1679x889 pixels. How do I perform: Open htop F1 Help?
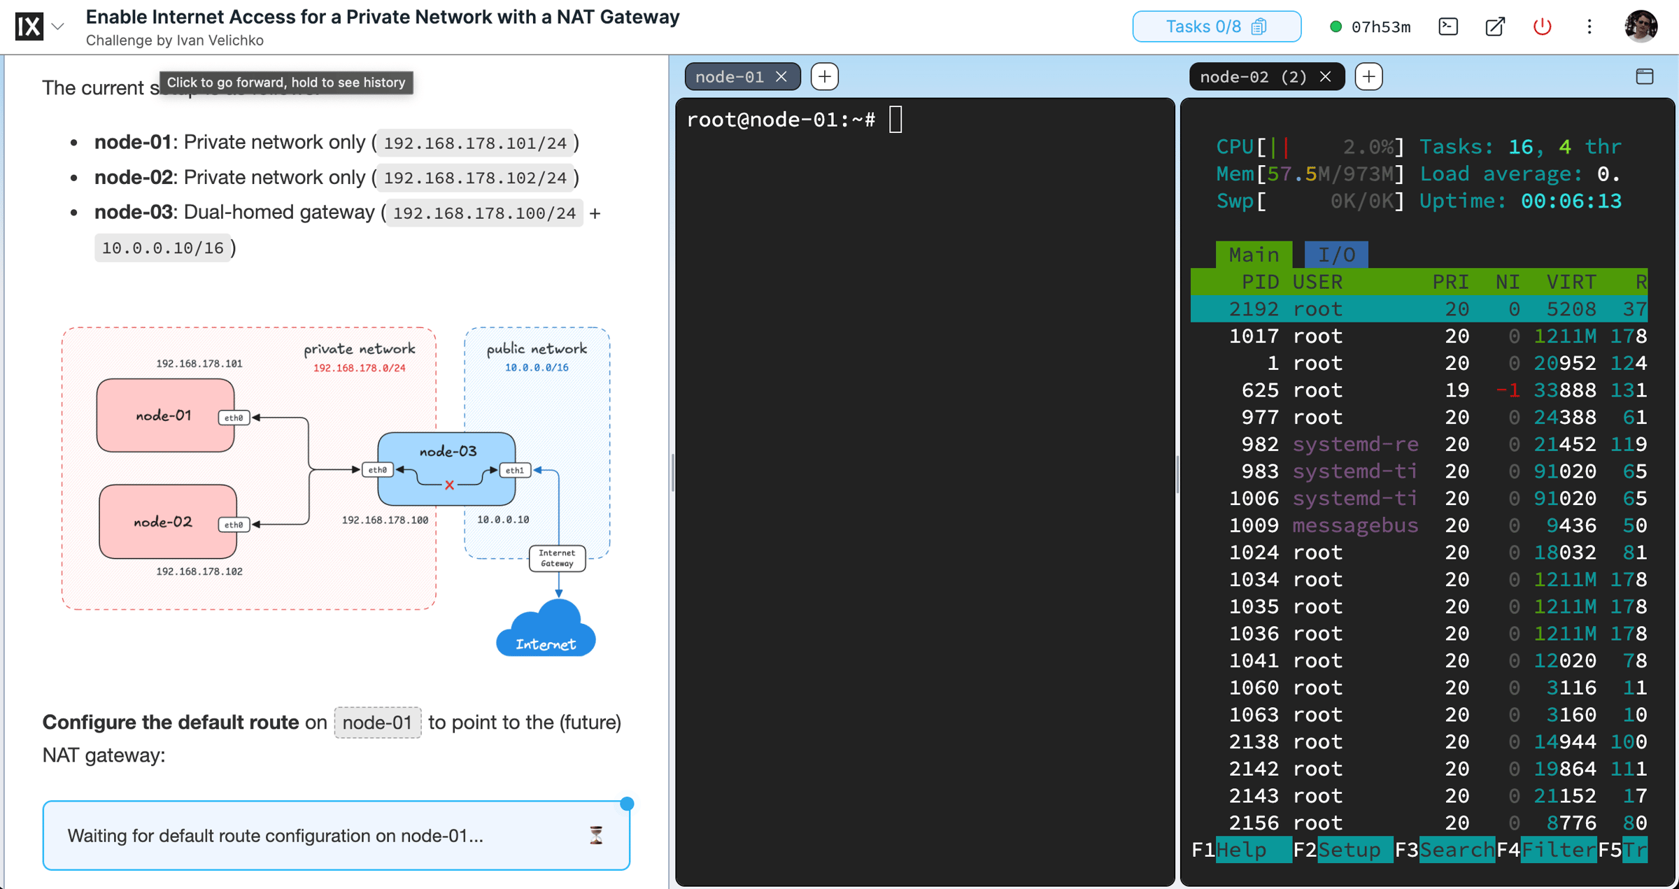[x=1241, y=850]
